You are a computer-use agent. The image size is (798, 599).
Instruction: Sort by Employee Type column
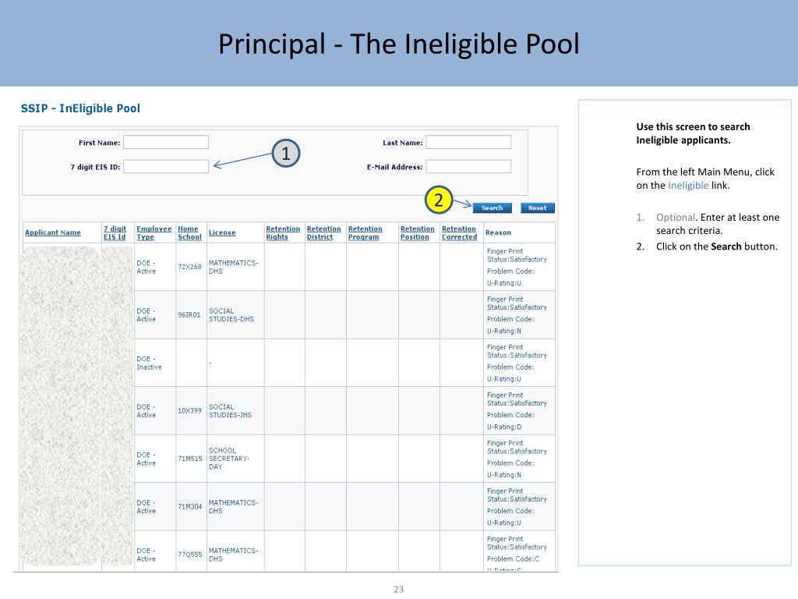point(154,232)
